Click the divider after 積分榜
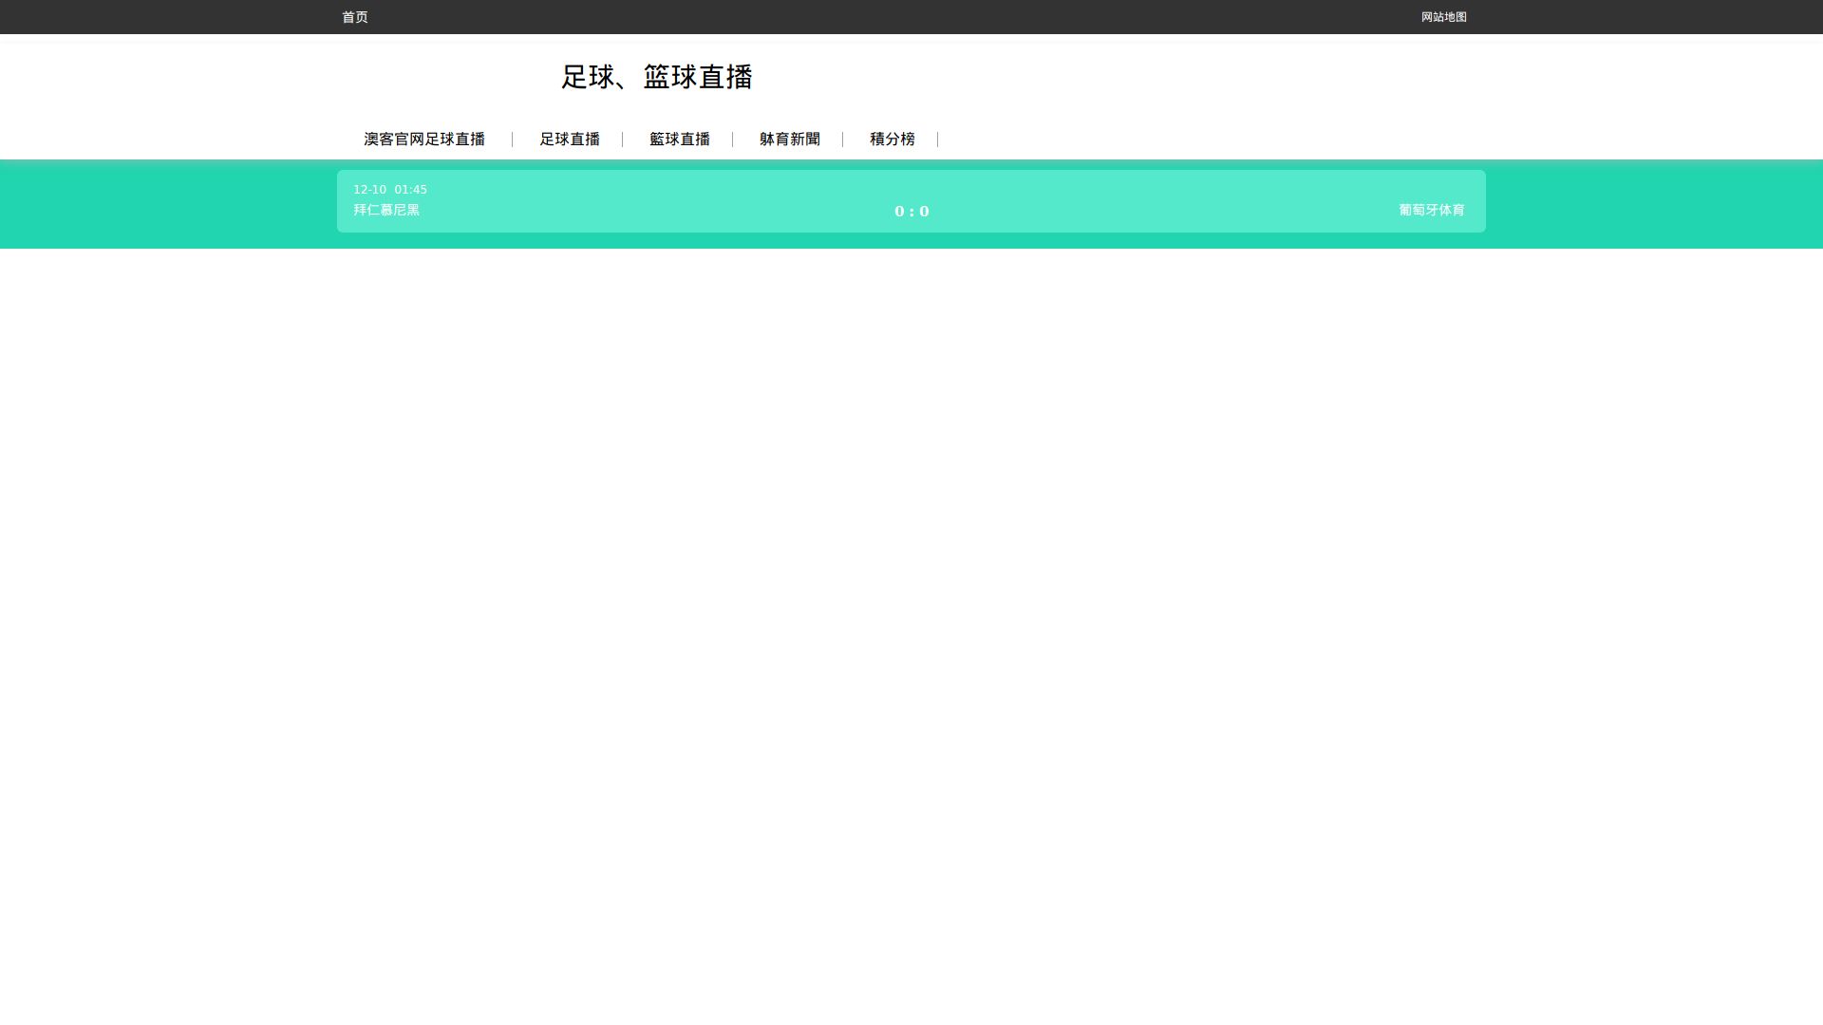The height and width of the screenshot is (1025, 1823). point(938,140)
